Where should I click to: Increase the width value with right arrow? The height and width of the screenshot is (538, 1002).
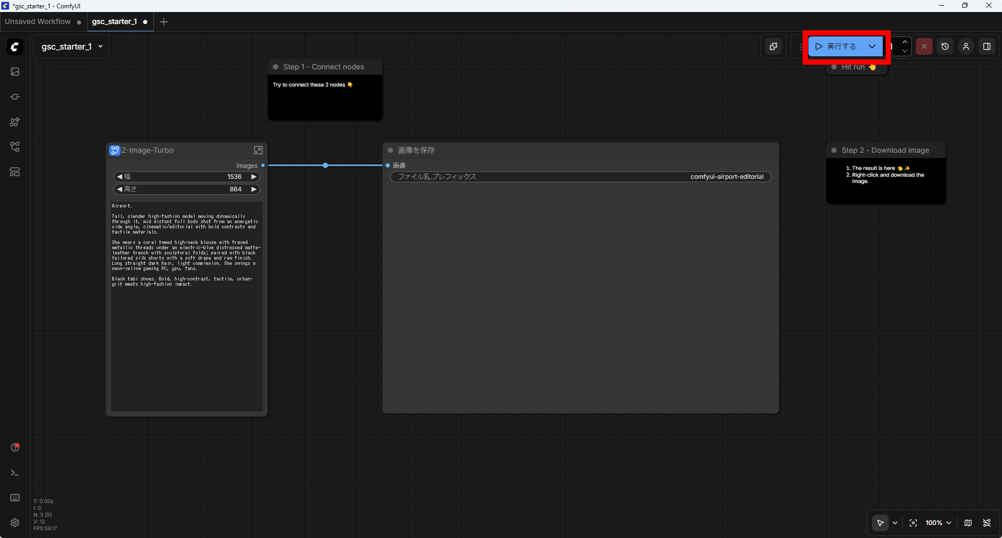[254, 177]
